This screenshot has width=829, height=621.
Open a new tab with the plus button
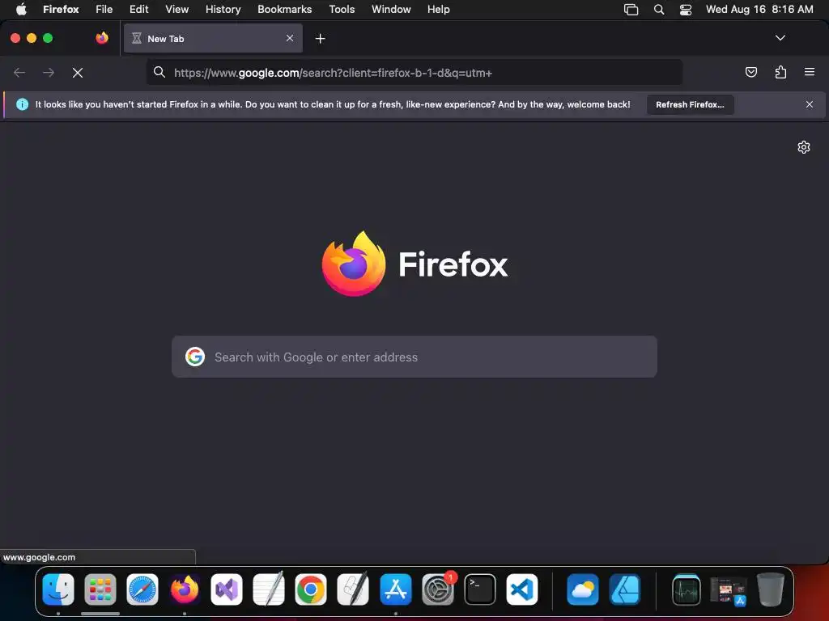coord(320,39)
